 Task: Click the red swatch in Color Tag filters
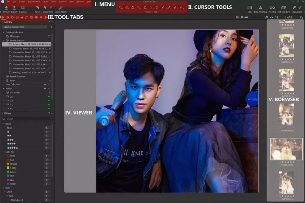(8, 160)
